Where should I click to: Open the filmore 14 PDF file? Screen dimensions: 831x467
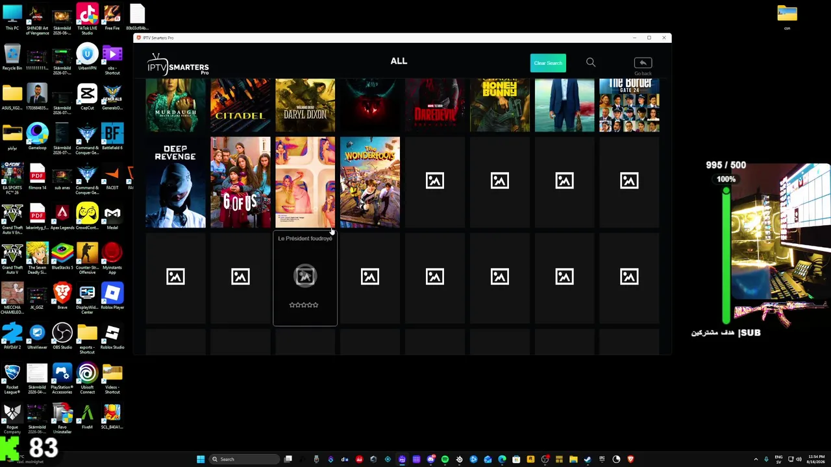(x=37, y=177)
